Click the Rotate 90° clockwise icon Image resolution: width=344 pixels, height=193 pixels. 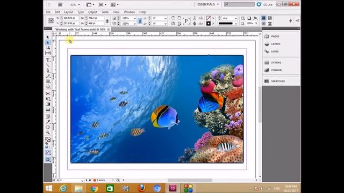coord(173,18)
